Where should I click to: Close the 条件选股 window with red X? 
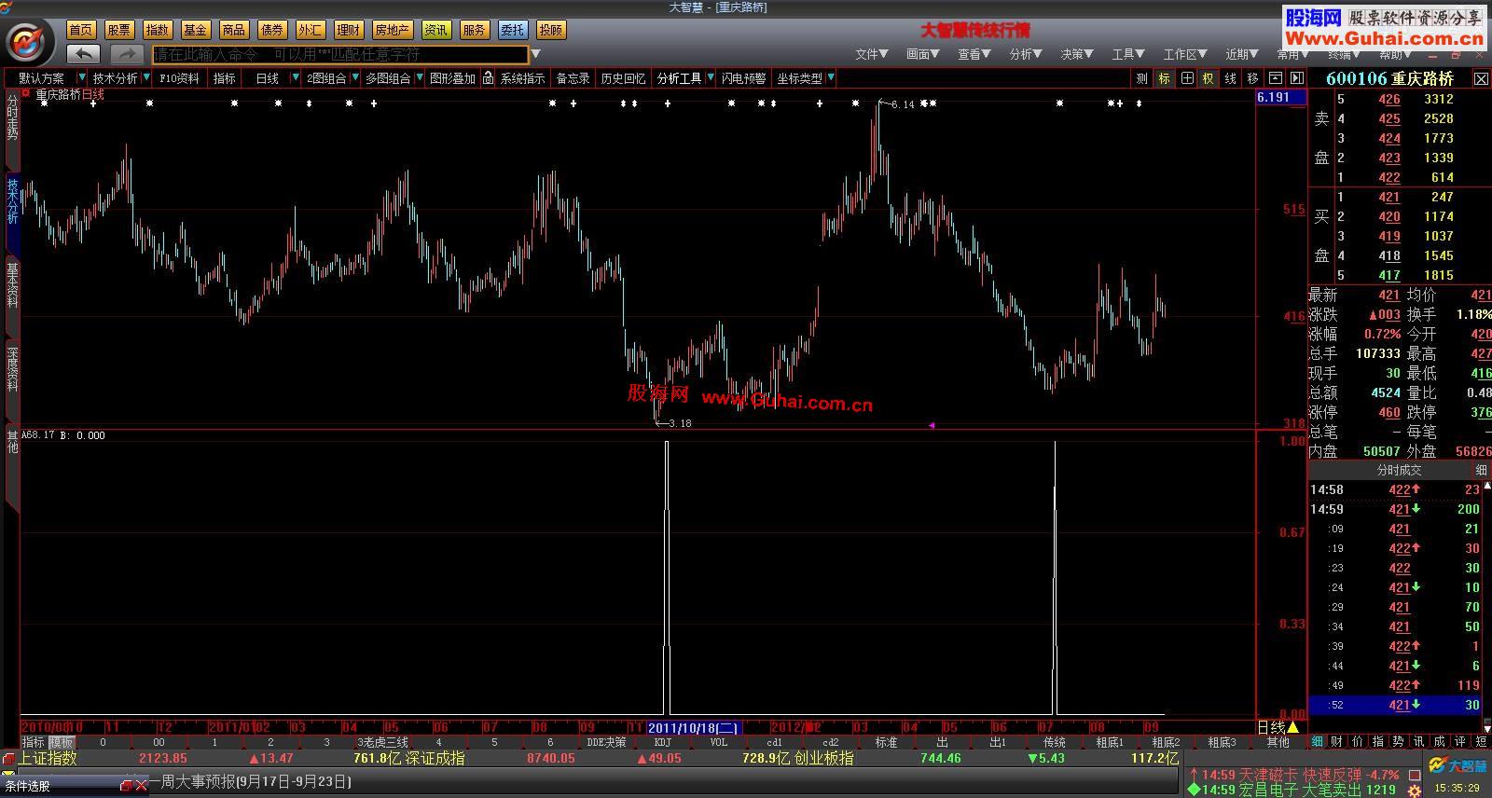coord(142,786)
